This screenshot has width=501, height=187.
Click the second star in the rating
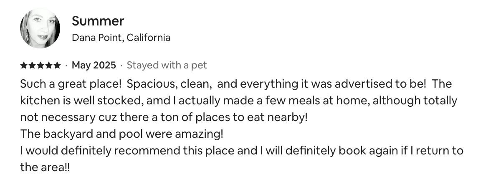click(x=32, y=66)
